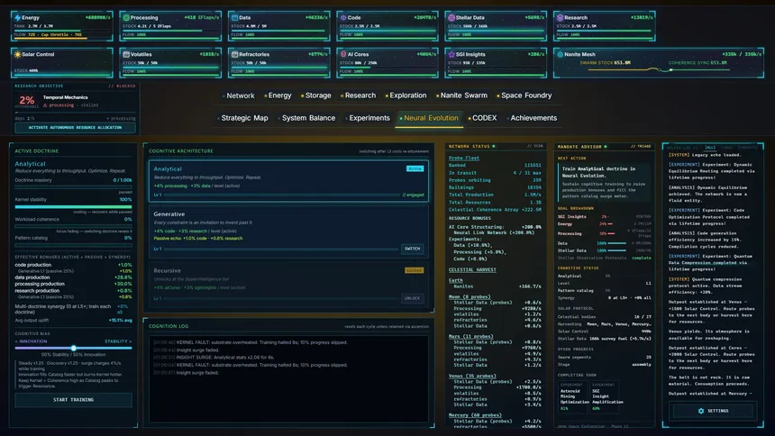Open the Energy tab
Screen dimensions: 775x436
(278, 95)
